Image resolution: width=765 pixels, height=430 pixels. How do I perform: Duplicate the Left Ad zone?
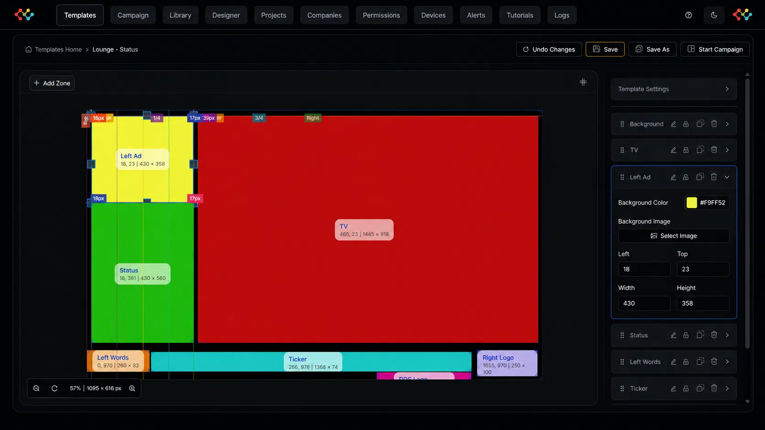point(700,177)
